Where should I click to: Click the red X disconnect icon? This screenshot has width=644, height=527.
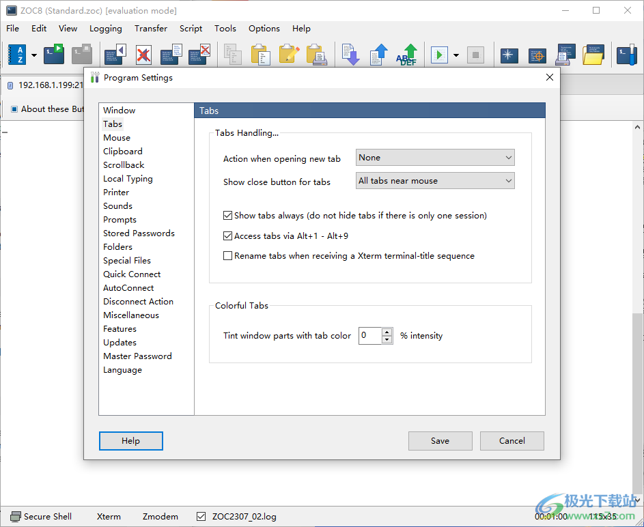tap(143, 55)
